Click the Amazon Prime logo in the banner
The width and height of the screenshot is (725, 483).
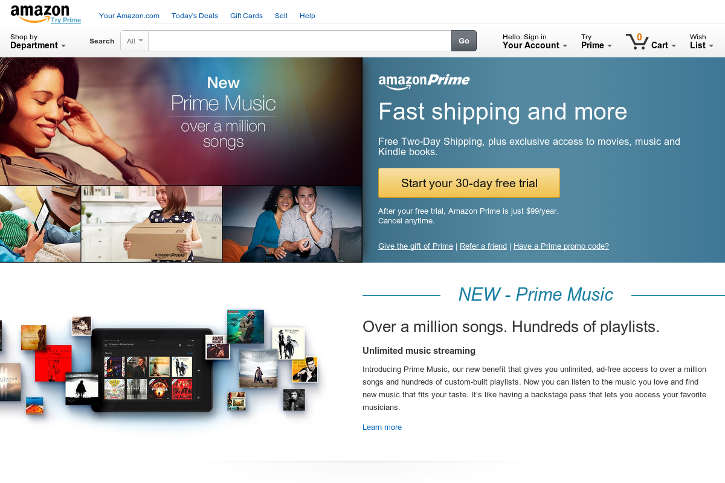tap(424, 82)
